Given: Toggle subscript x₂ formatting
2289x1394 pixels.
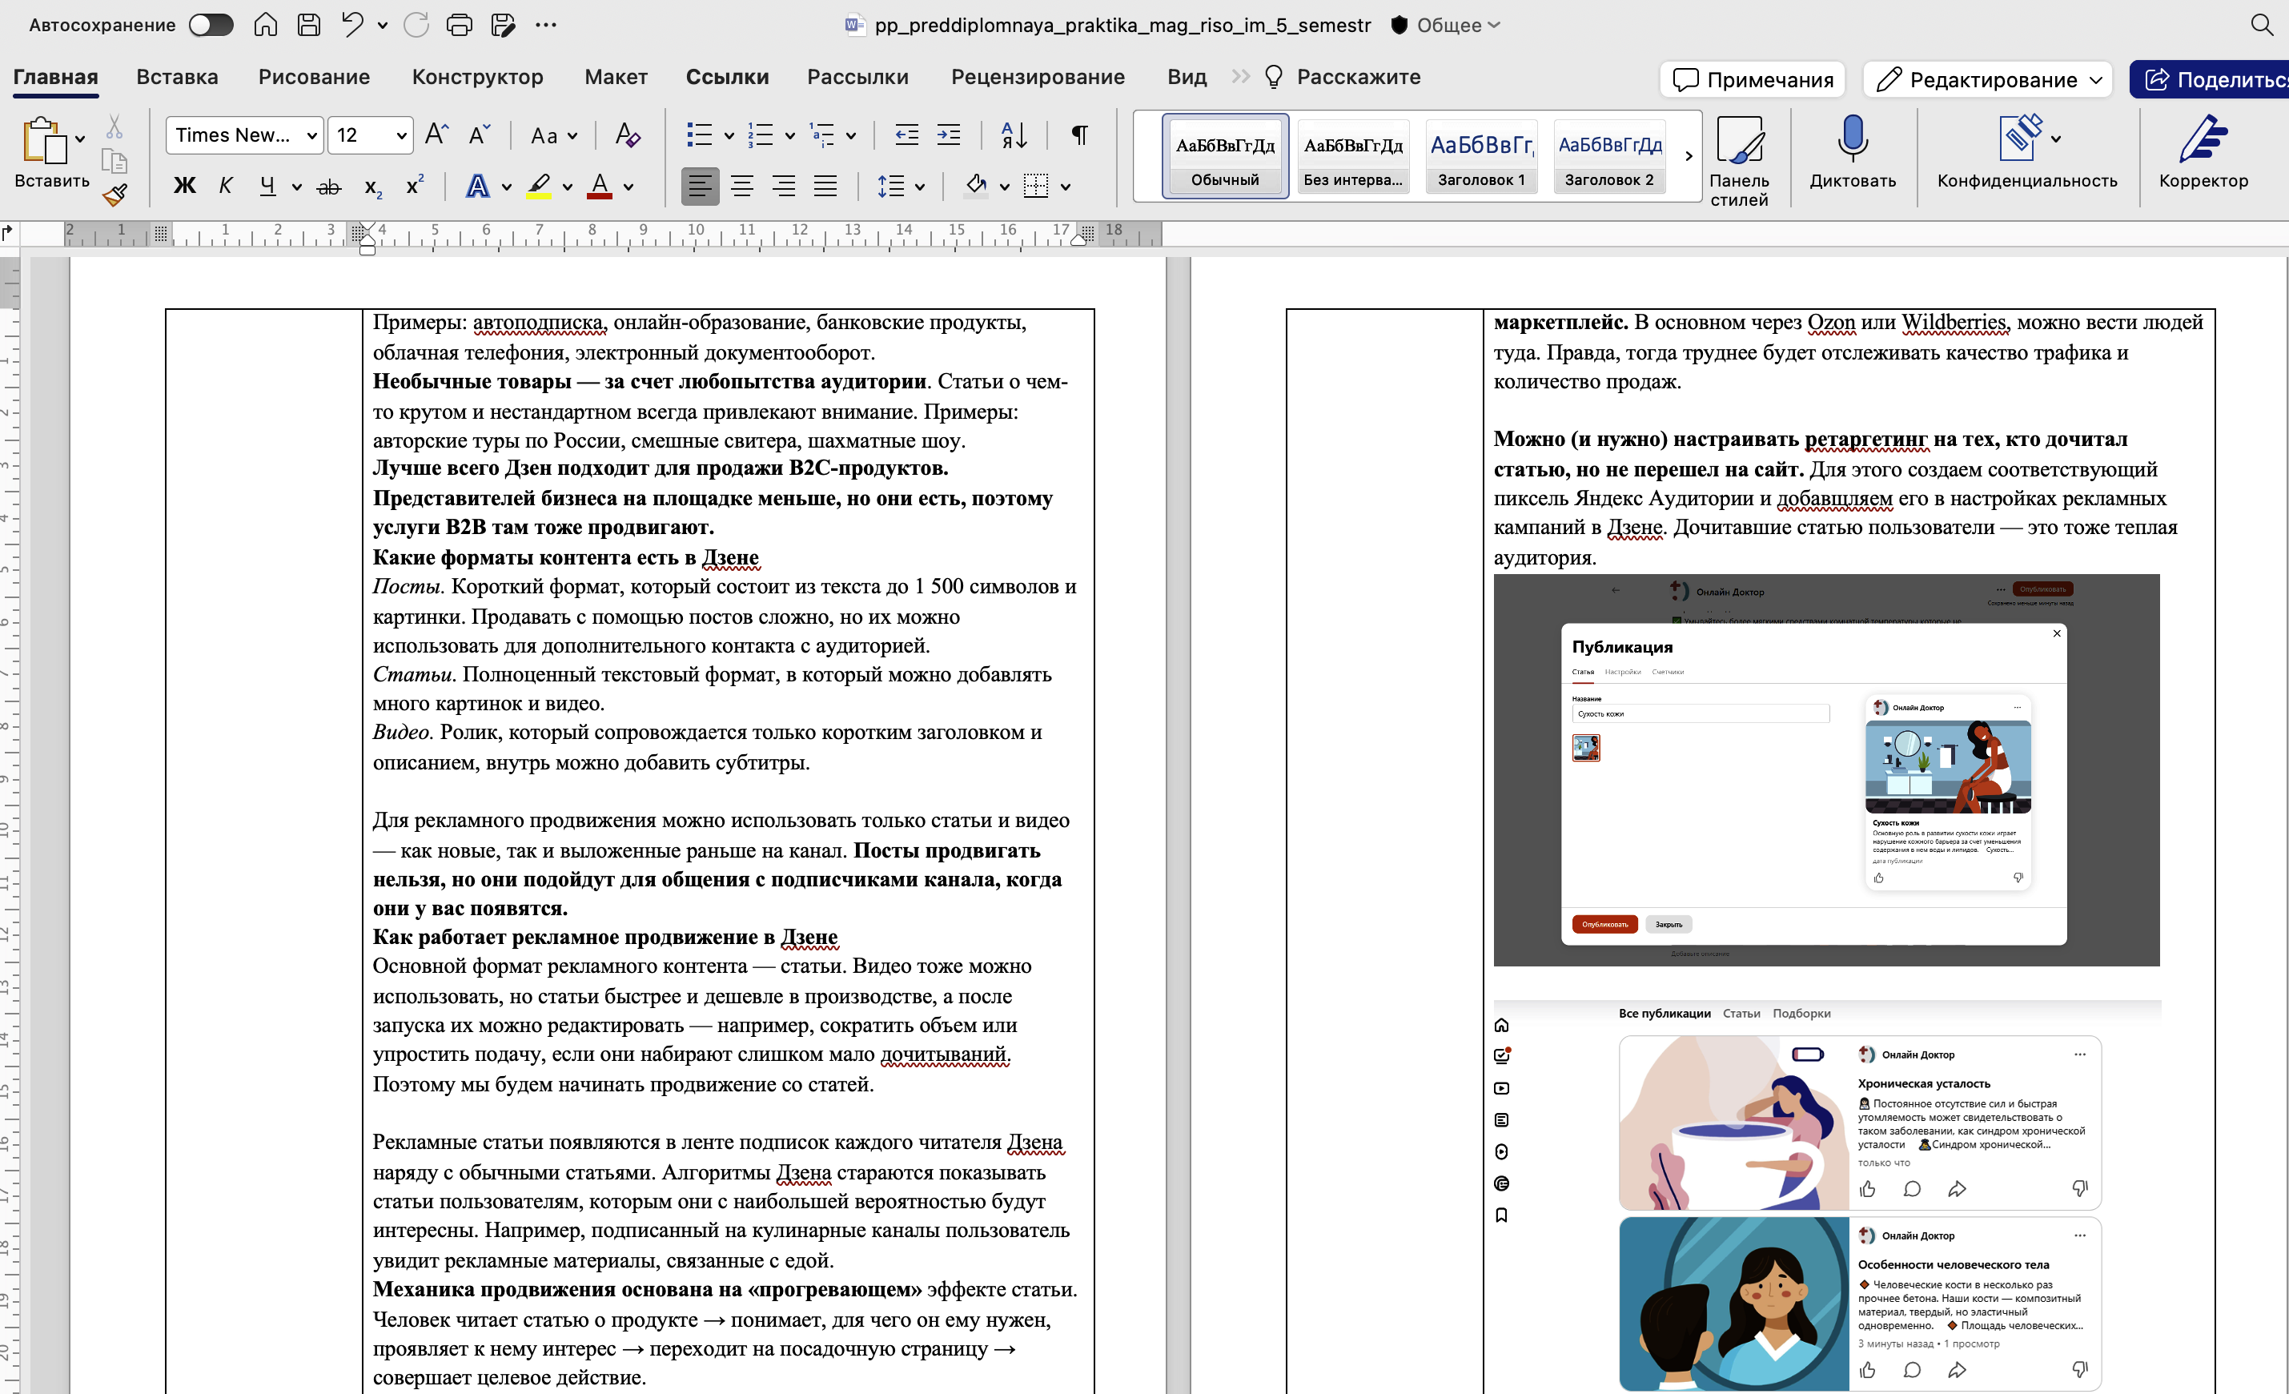Looking at the screenshot, I should 372,187.
